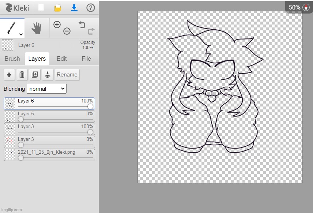Select Layer 5 in the layers list
This screenshot has width=313, height=213.
tap(49, 114)
